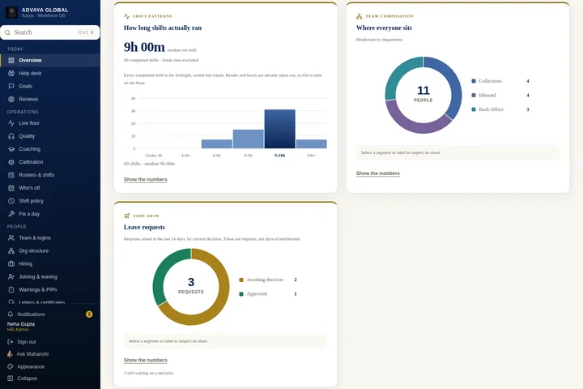Click the Back Office legend color swatch

pos(474,109)
